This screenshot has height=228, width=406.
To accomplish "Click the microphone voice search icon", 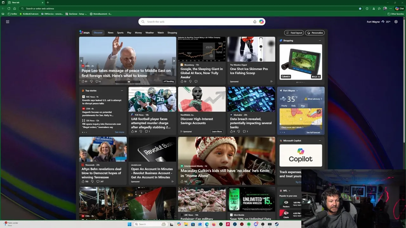I will click(255, 22).
